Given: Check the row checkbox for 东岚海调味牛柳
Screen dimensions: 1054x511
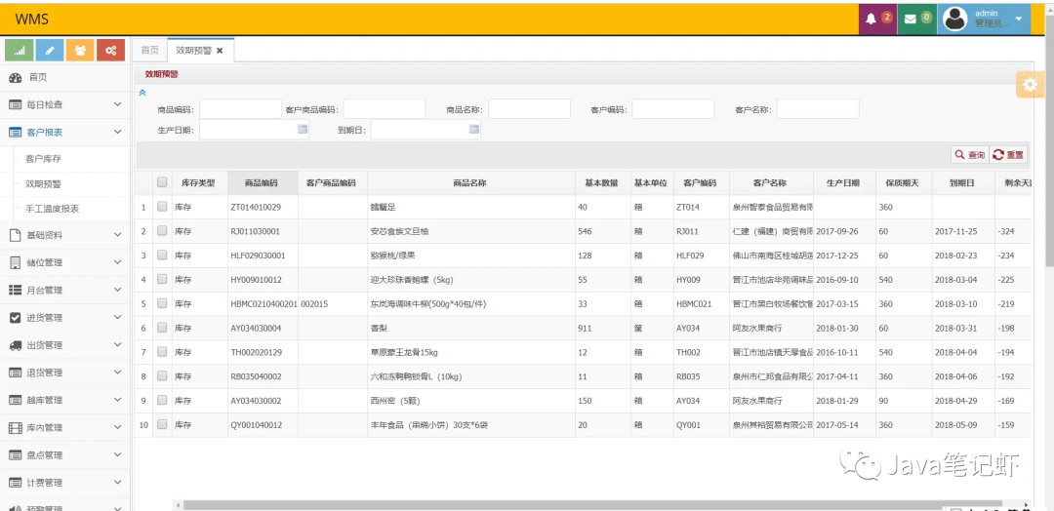Looking at the screenshot, I should click(x=162, y=303).
